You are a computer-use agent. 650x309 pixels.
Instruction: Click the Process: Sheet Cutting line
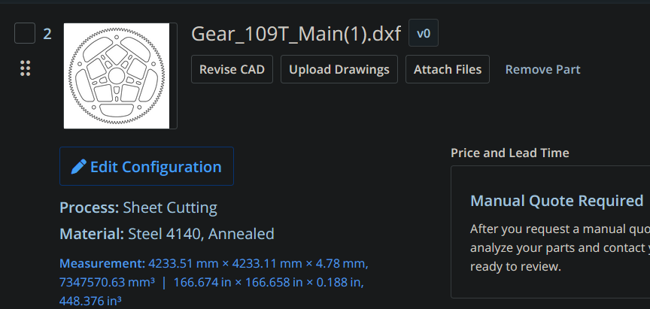click(138, 208)
